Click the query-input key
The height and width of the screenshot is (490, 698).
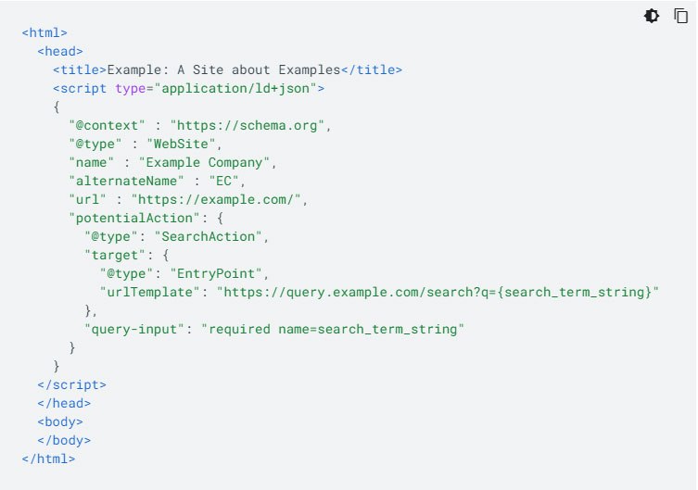134,330
